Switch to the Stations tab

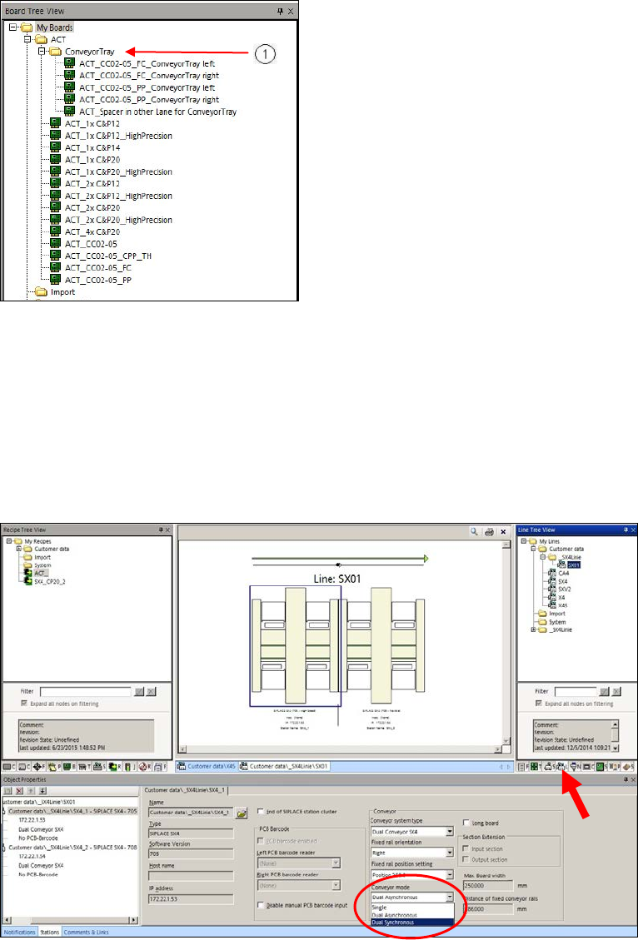pos(49,933)
